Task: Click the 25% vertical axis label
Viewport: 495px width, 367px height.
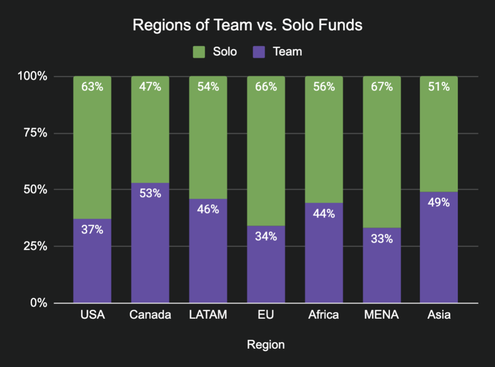Action: [x=36, y=246]
